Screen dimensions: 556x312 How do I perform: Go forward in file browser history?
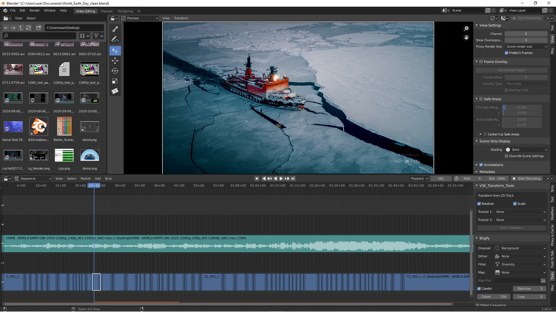tap(13, 28)
